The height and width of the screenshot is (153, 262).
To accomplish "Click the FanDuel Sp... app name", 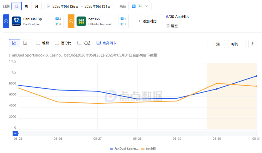I will 34,19.
